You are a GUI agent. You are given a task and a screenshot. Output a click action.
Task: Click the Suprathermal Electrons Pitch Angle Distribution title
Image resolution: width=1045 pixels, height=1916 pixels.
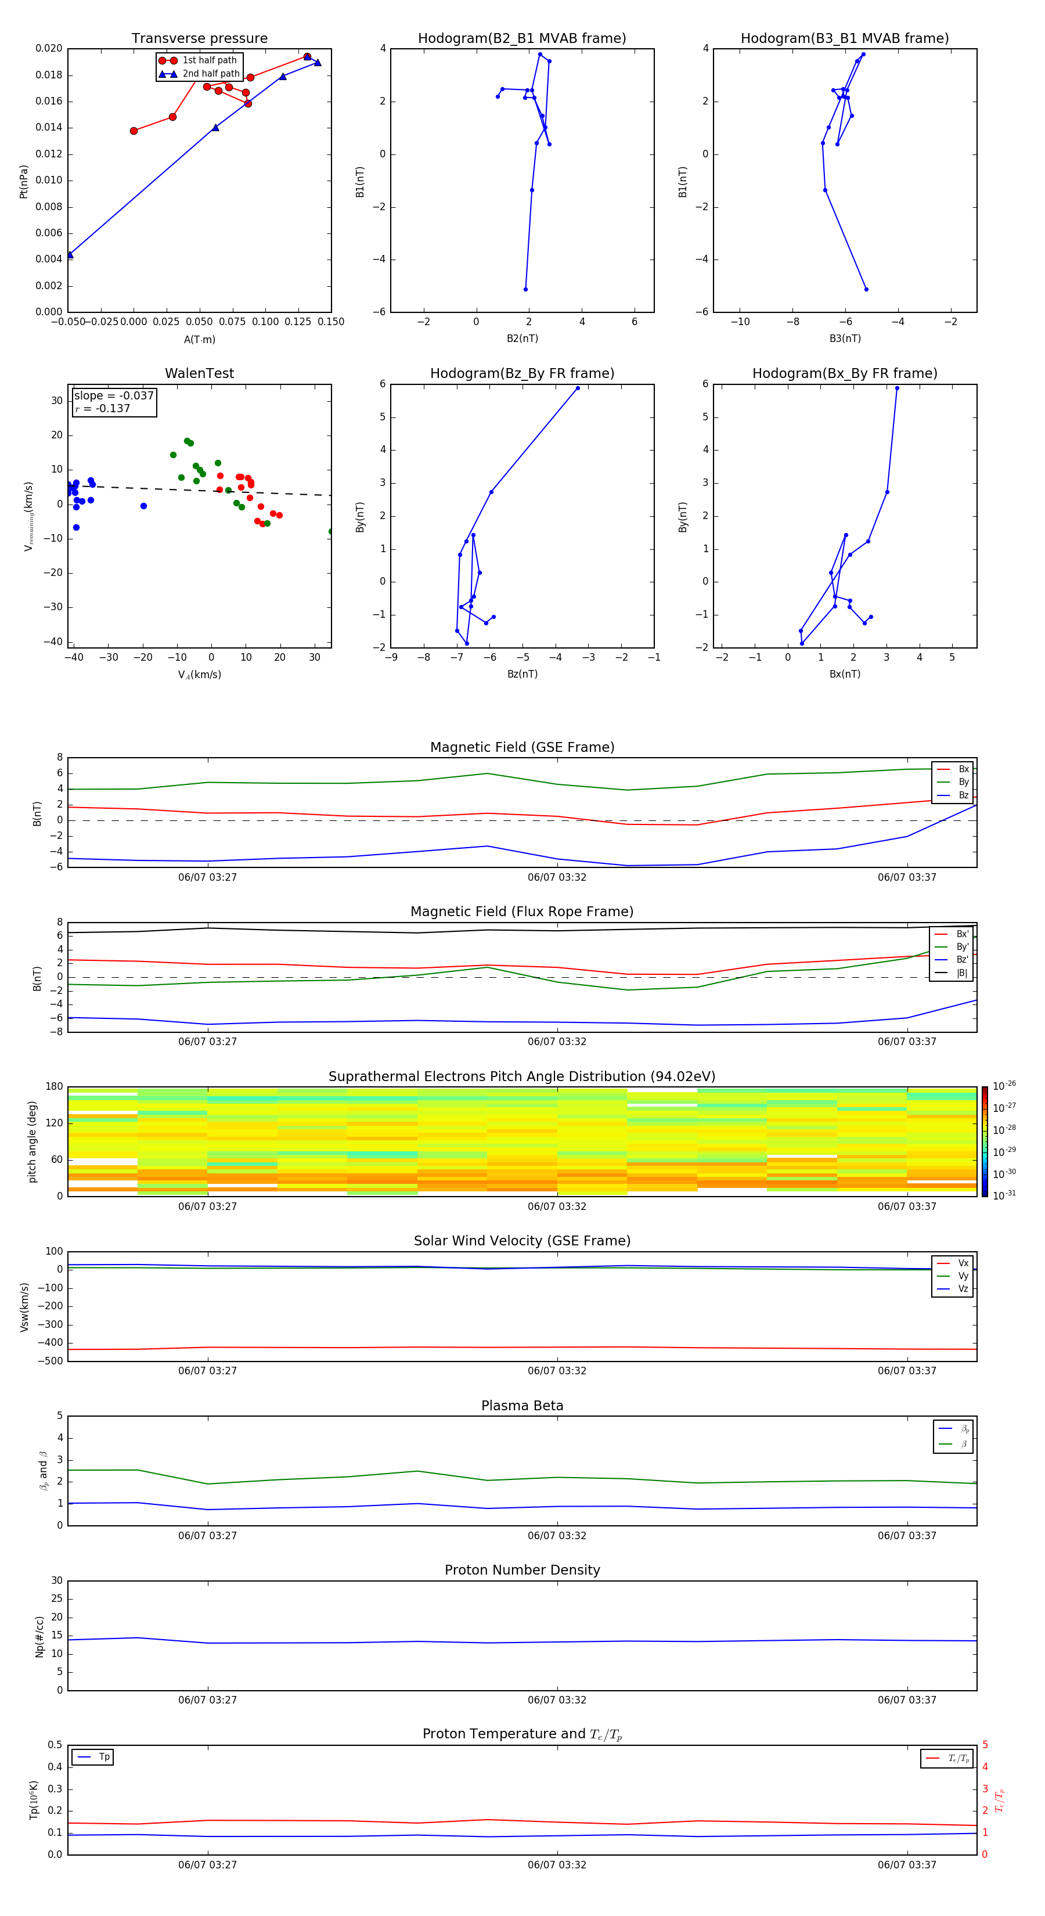click(x=522, y=1077)
